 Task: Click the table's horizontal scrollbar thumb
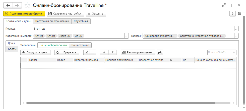pos(120,103)
